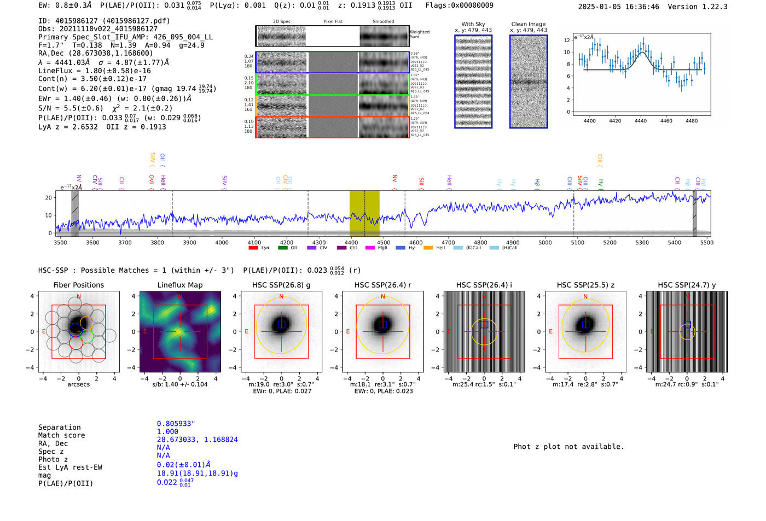Click the red Lyα legend swatch

pyautogui.click(x=253, y=248)
